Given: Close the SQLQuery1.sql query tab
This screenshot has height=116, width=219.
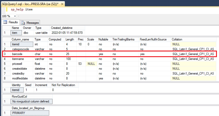Looking at the screenshot, I should pyautogui.click(x=62, y=4).
